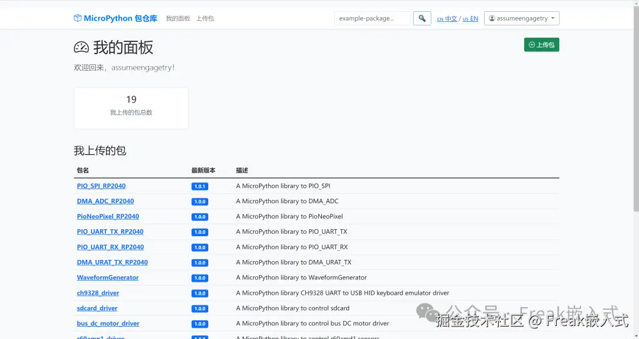The image size is (639, 339).
Task: Click the 1.0.1 version badge for PIO_SPI_RP2040
Action: pos(200,187)
